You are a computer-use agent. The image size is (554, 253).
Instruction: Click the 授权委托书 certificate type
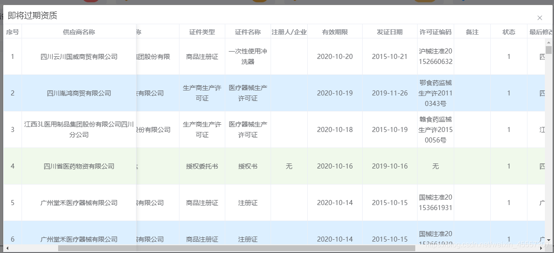202,166
